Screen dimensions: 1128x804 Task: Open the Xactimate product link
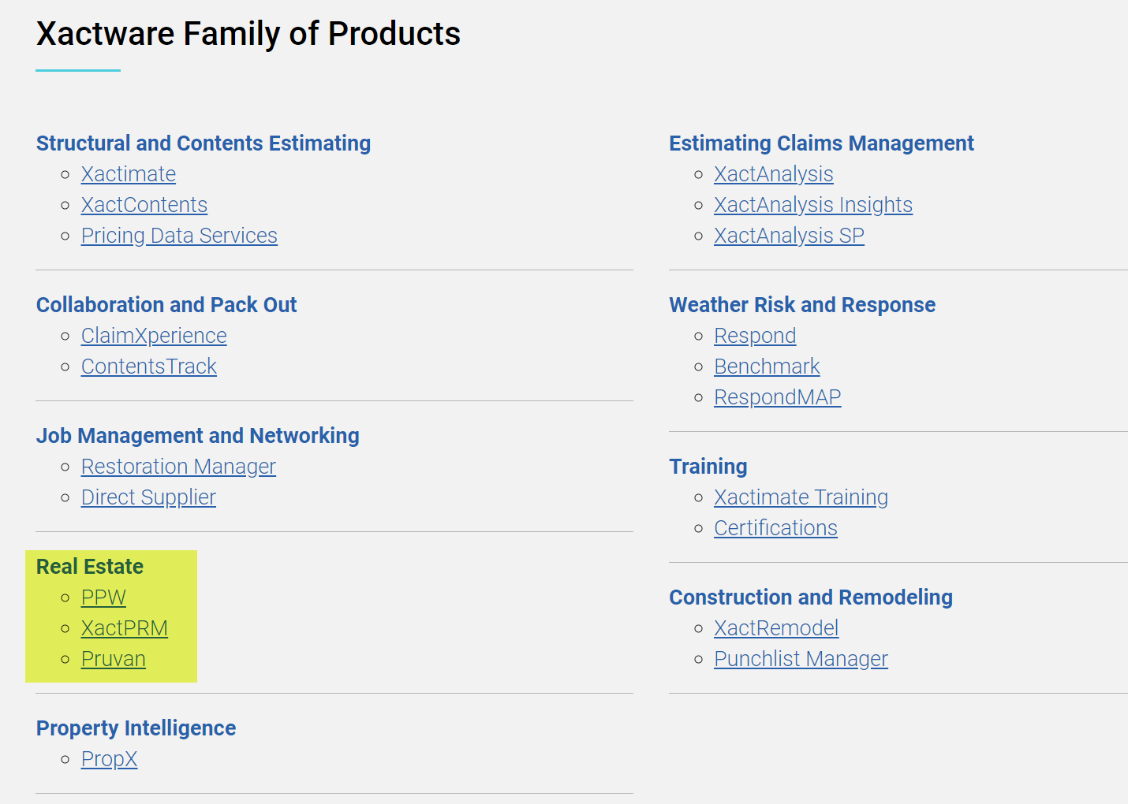(128, 174)
